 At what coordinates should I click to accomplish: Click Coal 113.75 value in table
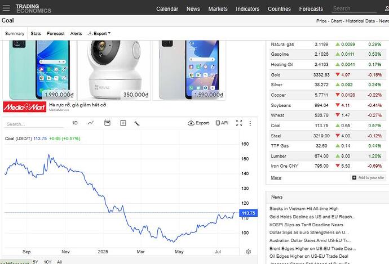pos(321,126)
